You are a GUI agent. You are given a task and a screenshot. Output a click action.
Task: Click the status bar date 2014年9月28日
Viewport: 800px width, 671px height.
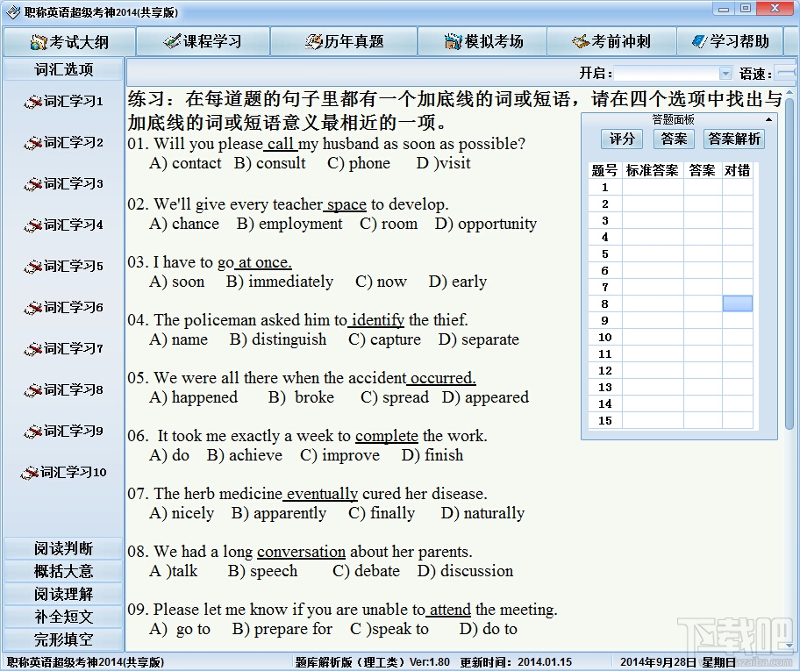tap(658, 662)
